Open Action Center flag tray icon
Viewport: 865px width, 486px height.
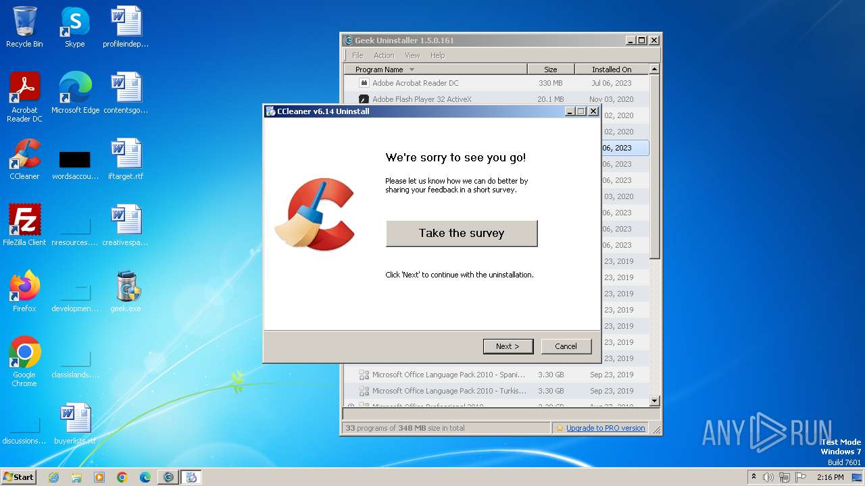tap(800, 477)
